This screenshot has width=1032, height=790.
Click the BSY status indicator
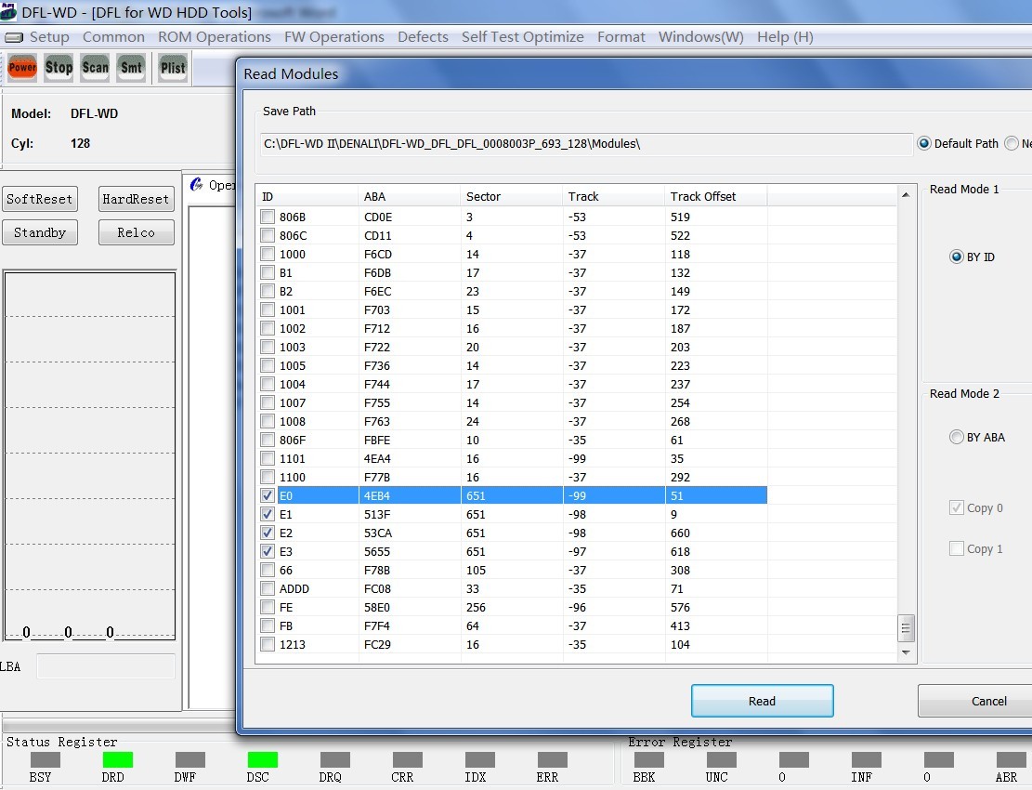click(46, 759)
